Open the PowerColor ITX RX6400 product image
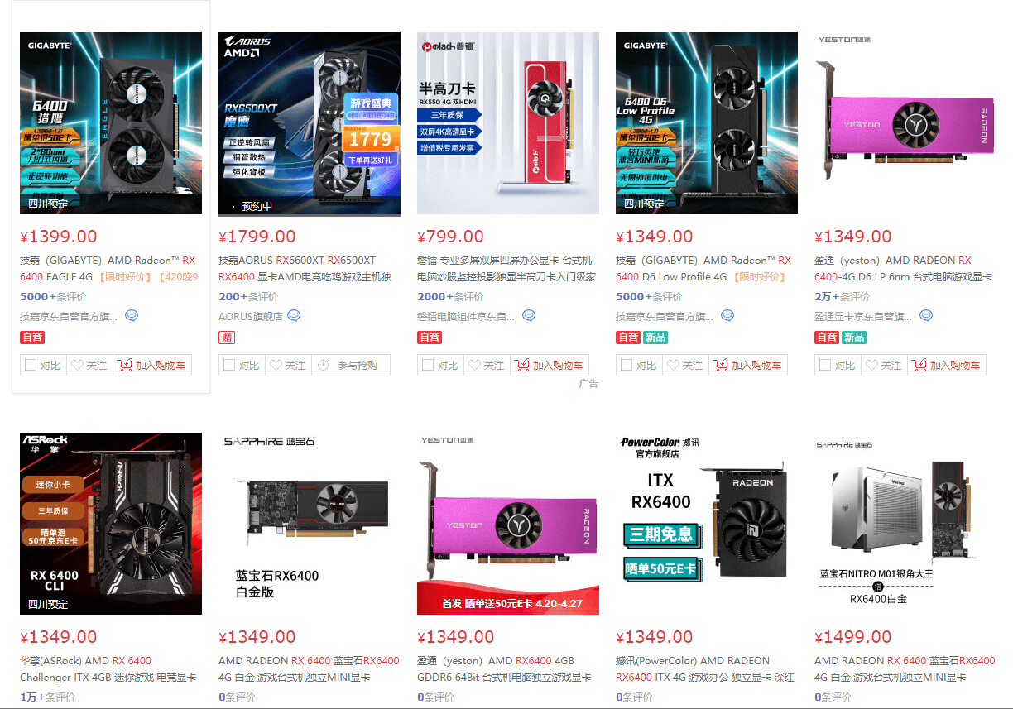Screen dimensions: 1013x709 click(707, 524)
